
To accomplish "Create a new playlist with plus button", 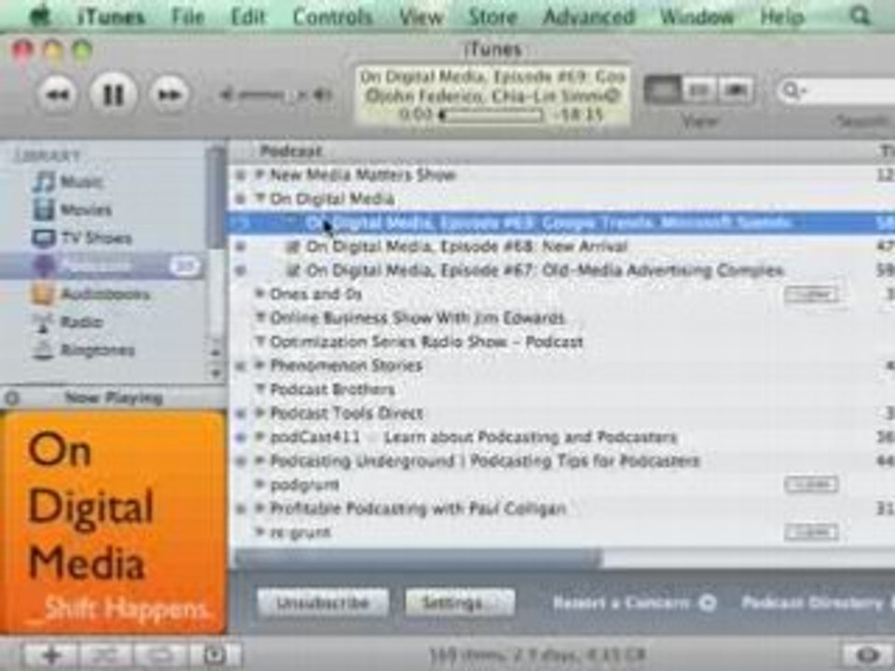I will (50, 655).
